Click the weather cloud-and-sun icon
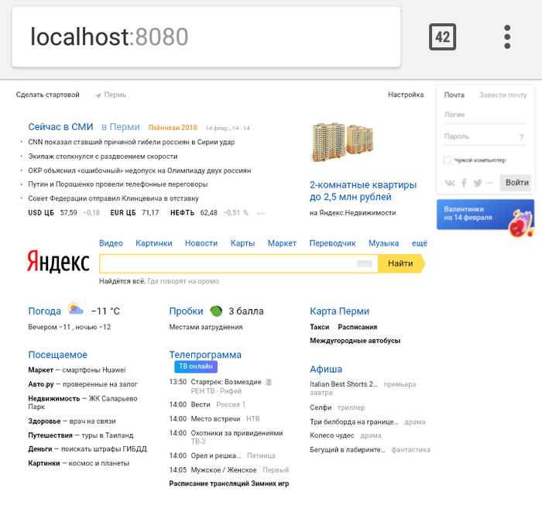542x519 pixels. click(75, 310)
